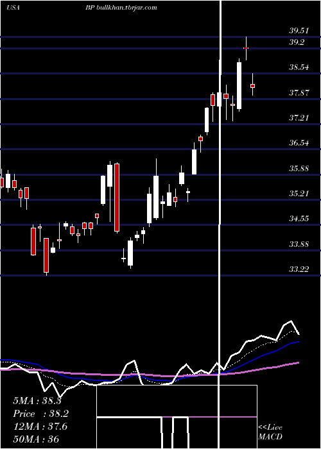Click the 39.51 price level label
Viewport: 321px width, 449px height.
click(x=299, y=31)
